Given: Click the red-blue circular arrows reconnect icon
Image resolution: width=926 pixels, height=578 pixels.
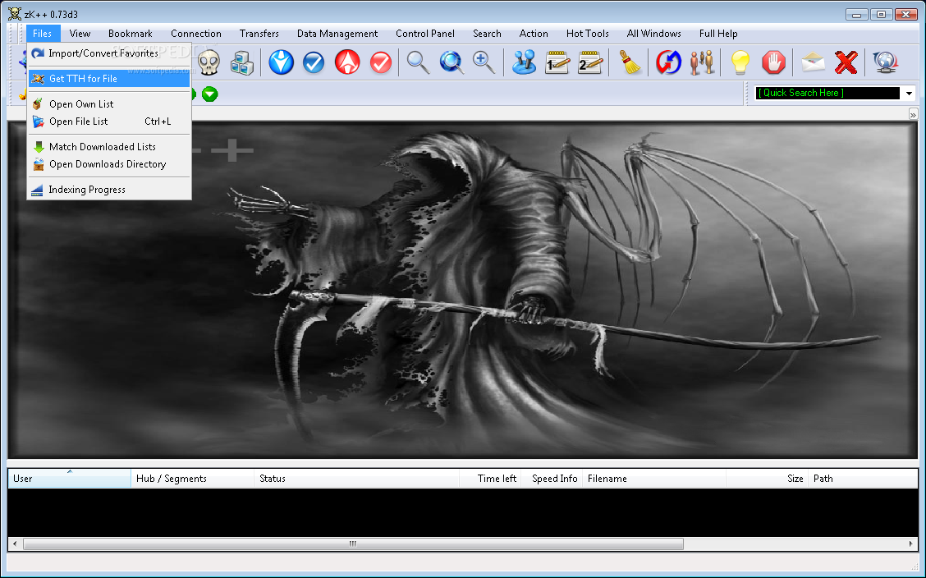Looking at the screenshot, I should pyautogui.click(x=668, y=62).
